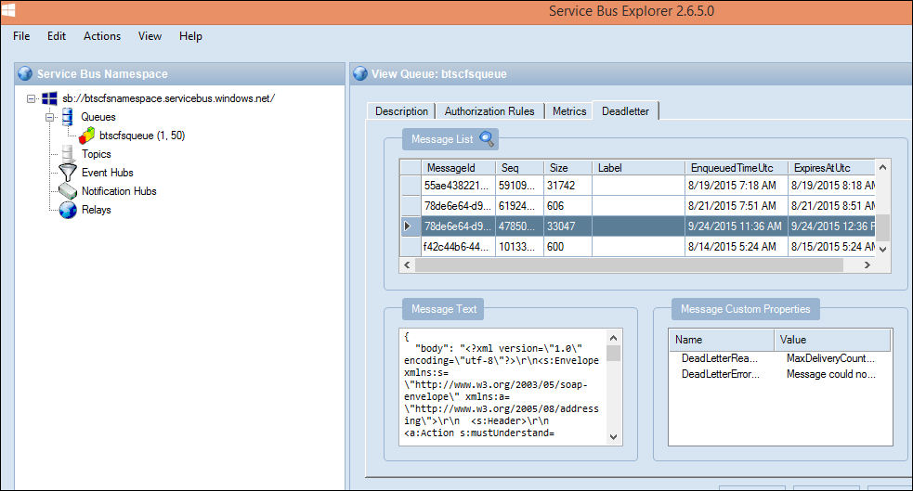Select the Queues tree node

click(98, 117)
